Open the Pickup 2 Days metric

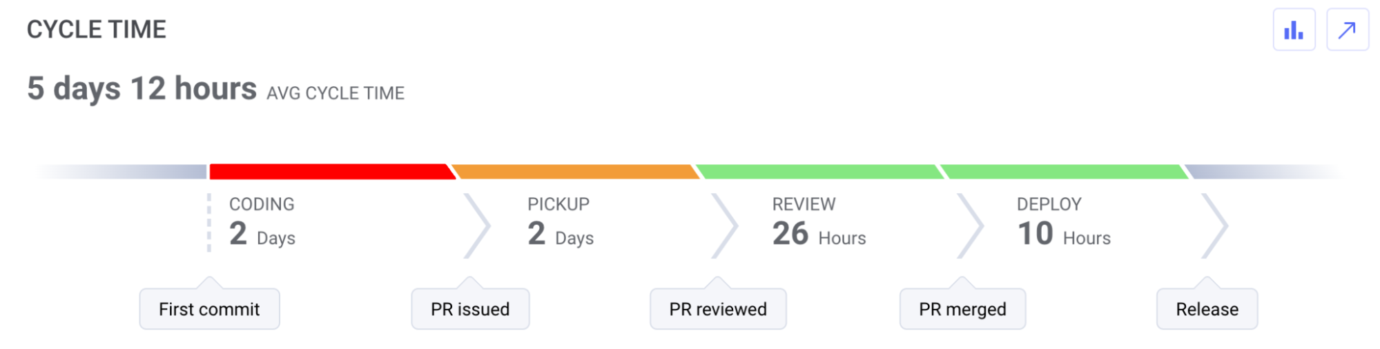[x=561, y=222]
